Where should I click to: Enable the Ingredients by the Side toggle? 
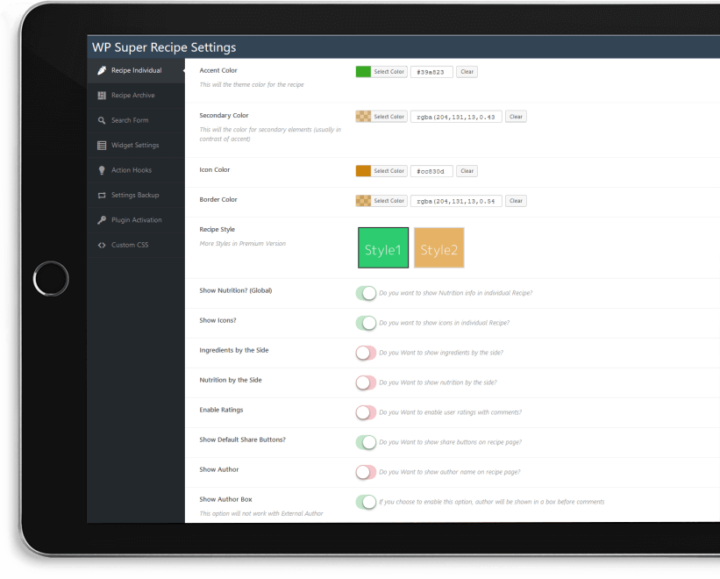click(x=366, y=353)
